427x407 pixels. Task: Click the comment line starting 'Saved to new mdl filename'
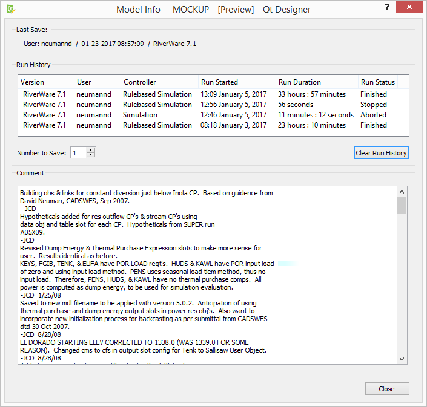coord(138,303)
